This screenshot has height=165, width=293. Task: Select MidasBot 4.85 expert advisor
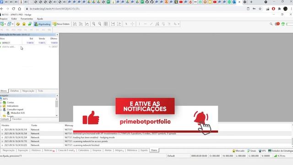pos(17,113)
